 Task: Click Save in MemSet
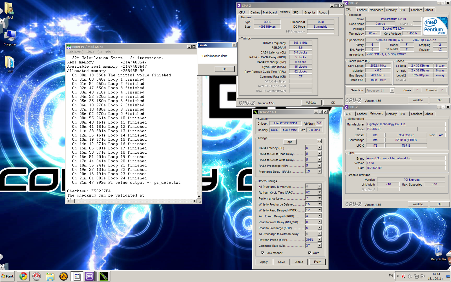coord(281,262)
